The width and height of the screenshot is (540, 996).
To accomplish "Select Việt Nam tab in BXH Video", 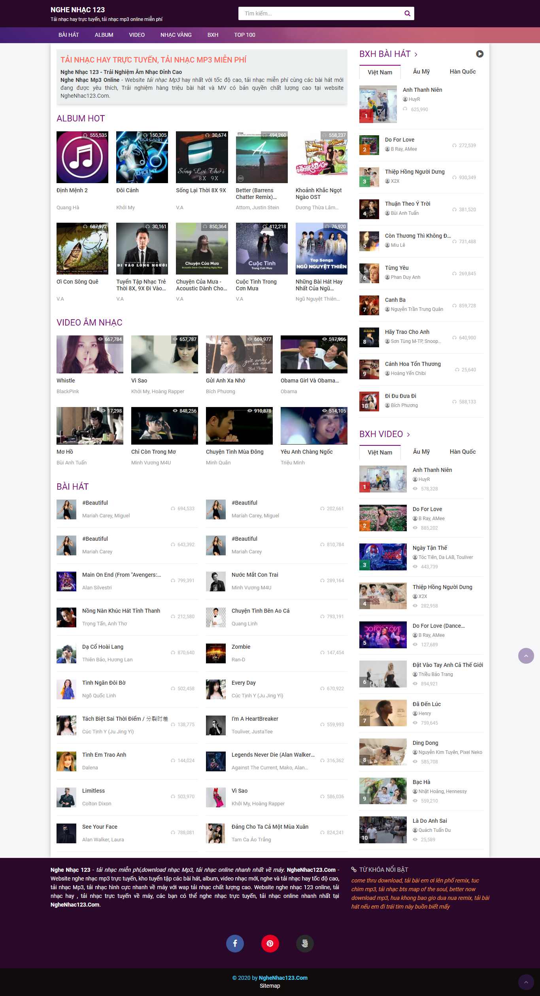I will click(x=380, y=452).
